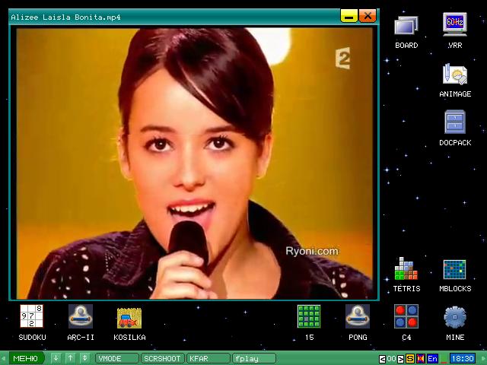Image resolution: width=487 pixels, height=365 pixels.
Task: Launch the ARC-II game icon
Action: tap(81, 316)
